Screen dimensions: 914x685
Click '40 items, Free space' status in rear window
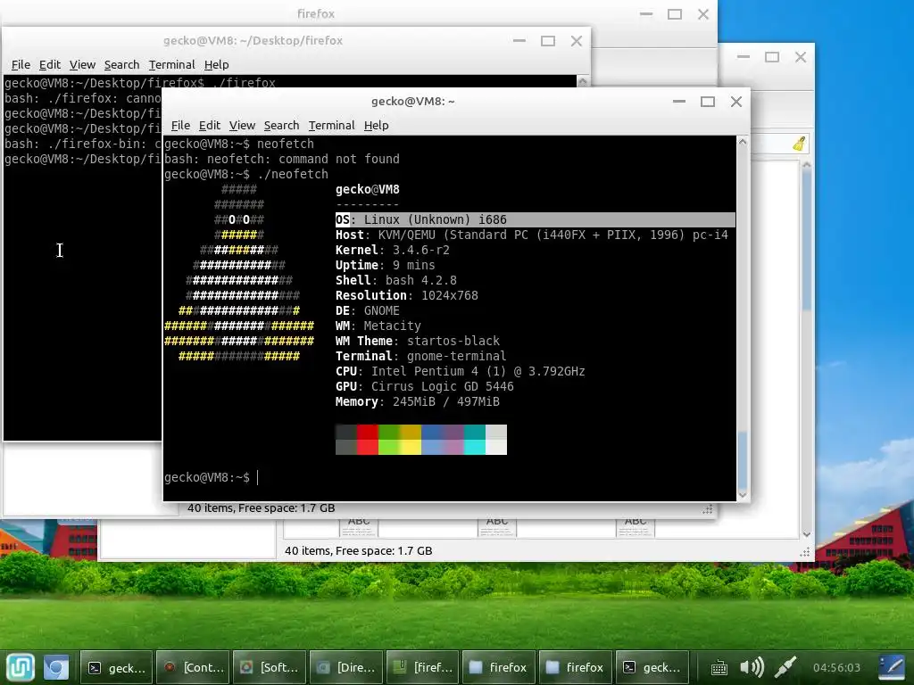pyautogui.click(x=359, y=550)
